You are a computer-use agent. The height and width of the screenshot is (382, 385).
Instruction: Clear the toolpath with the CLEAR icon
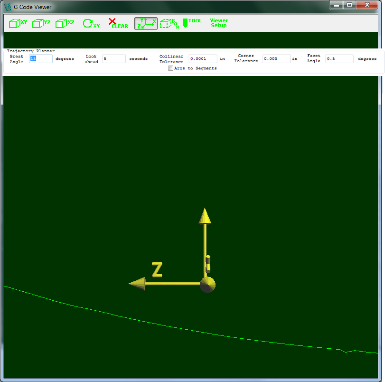118,22
